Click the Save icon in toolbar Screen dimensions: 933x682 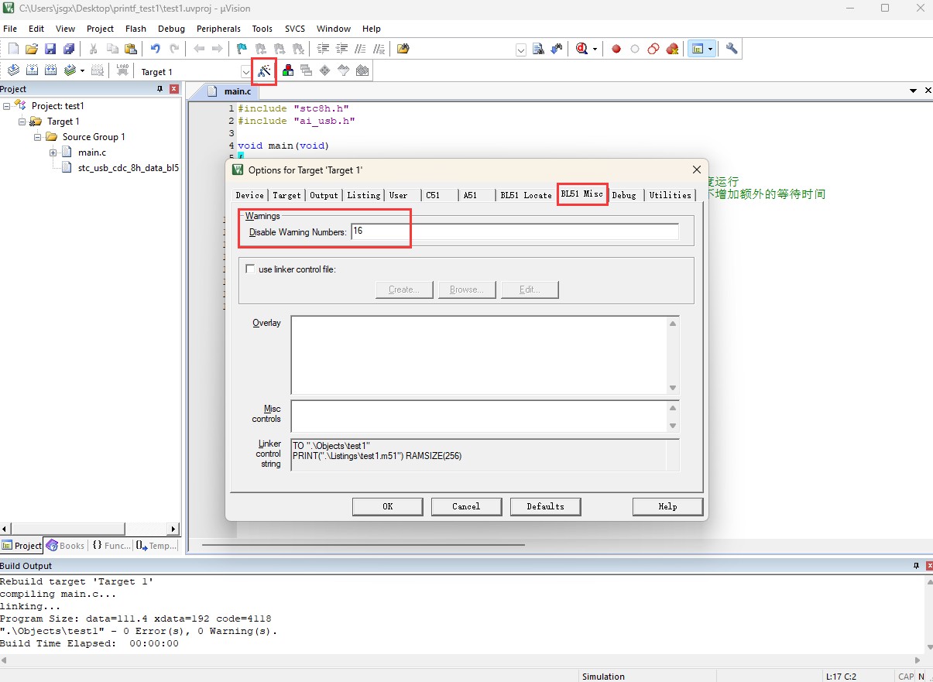pyautogui.click(x=50, y=49)
